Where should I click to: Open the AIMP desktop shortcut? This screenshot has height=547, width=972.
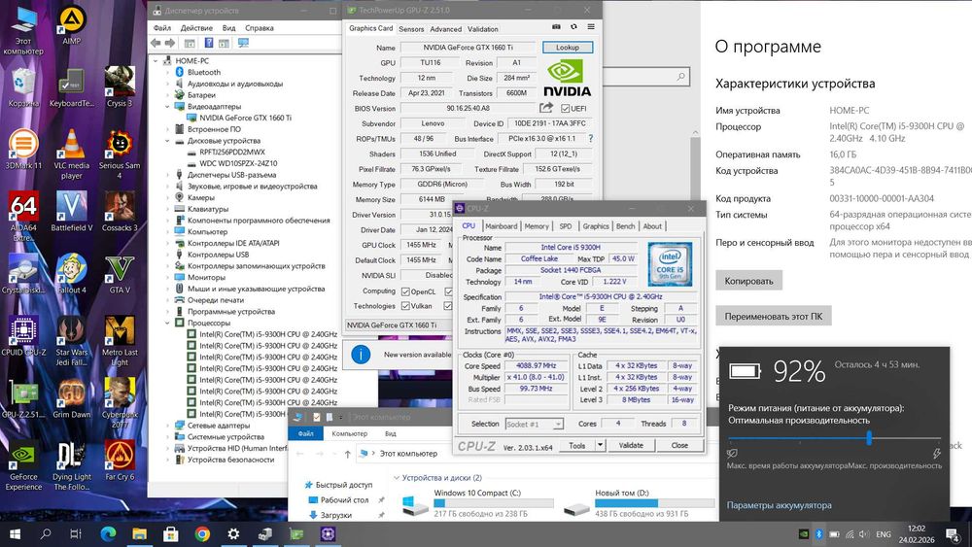click(x=71, y=23)
